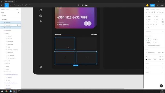This screenshot has height=93, width=165.
Task: Select the Frame tool
Action: (x=11, y=5)
